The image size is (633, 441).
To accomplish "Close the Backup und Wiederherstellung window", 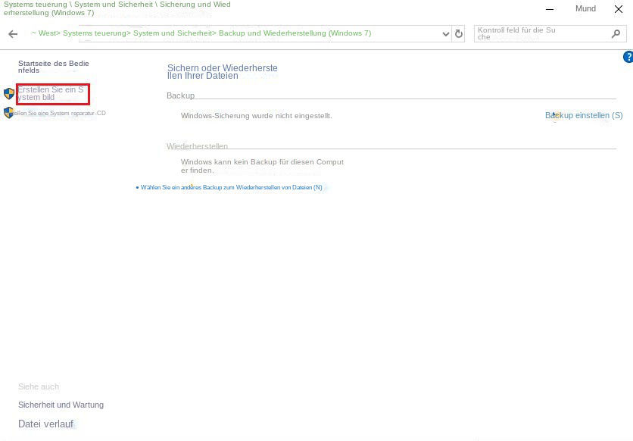I will click(x=619, y=9).
